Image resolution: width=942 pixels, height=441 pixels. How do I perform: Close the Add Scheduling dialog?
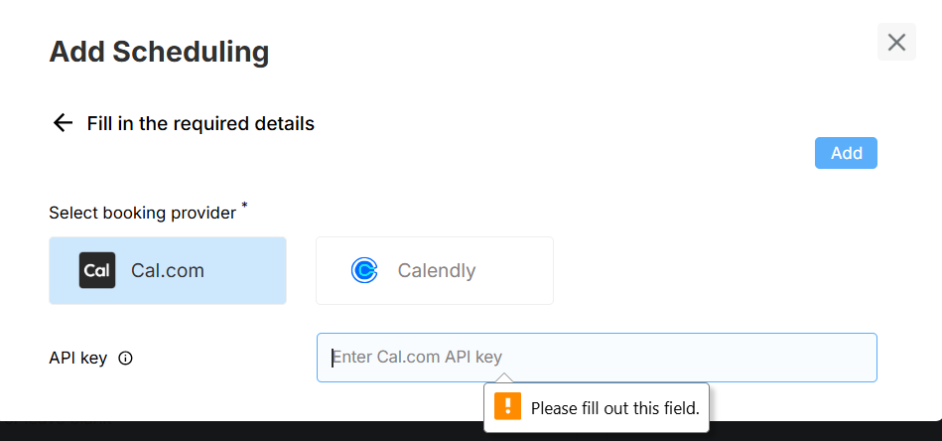point(896,42)
